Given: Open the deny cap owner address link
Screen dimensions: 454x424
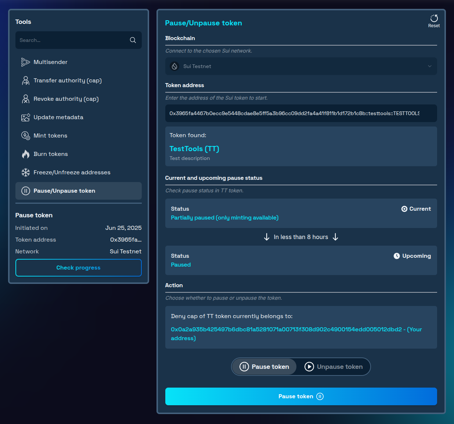Looking at the screenshot, I should (296, 334).
